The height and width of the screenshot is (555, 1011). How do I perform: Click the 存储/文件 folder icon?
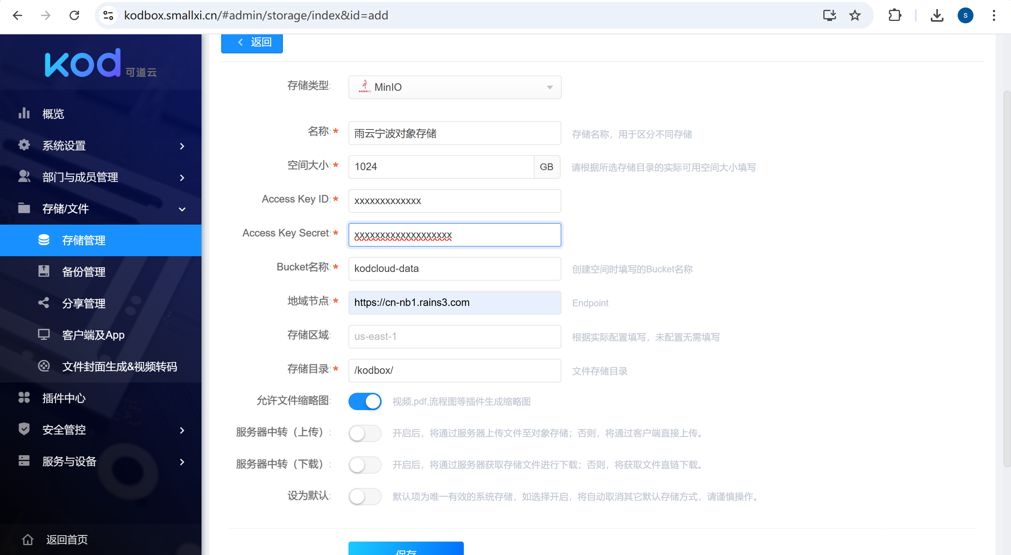point(24,208)
